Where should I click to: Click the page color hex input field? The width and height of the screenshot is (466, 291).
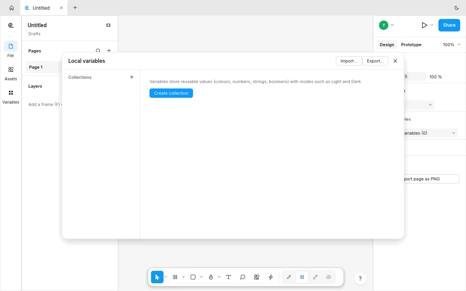pyautogui.click(x=415, y=77)
